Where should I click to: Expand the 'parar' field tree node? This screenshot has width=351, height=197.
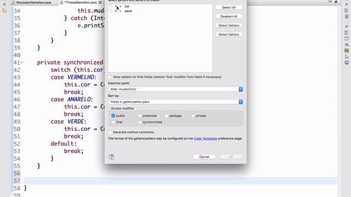pos(116,11)
